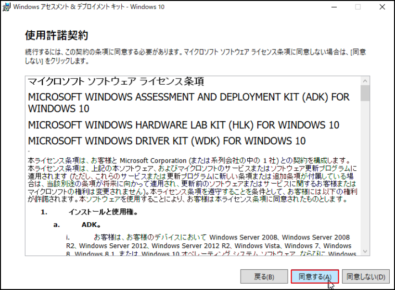This screenshot has height=290, width=395.
Task: Click the MICROSOFT WINDOWS DRIVER KIT (WDK) line
Action: point(167,141)
